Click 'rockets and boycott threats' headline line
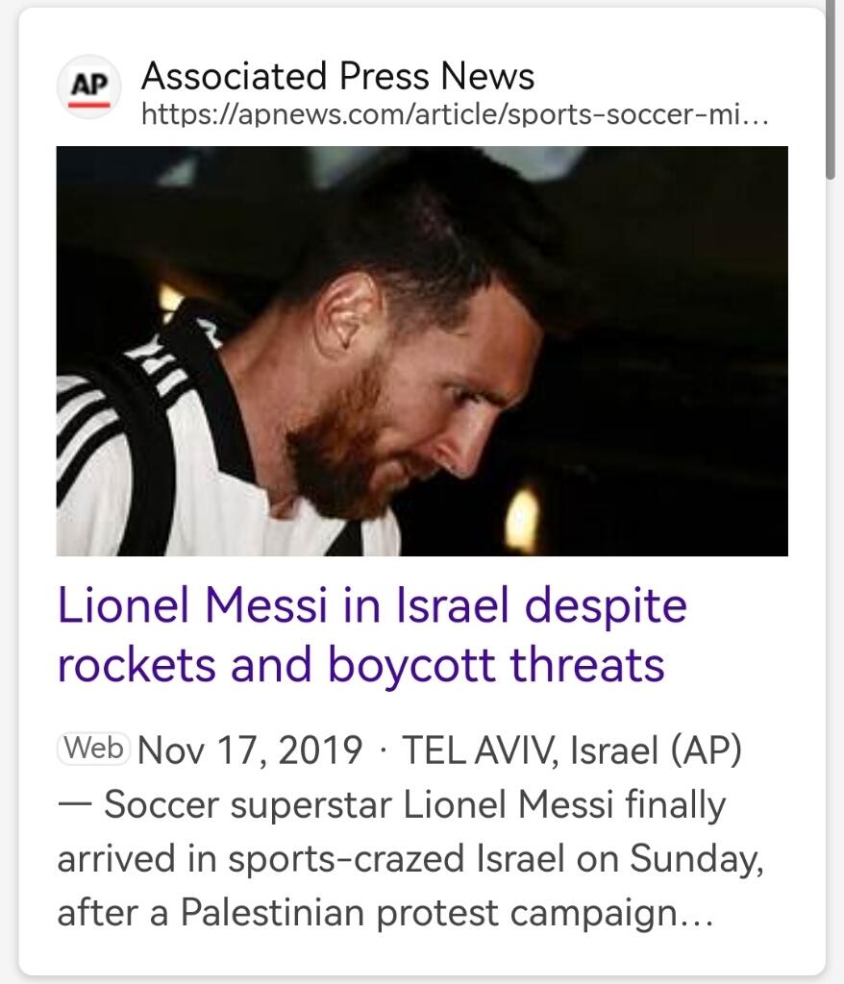Image resolution: width=844 pixels, height=984 pixels. tap(360, 665)
